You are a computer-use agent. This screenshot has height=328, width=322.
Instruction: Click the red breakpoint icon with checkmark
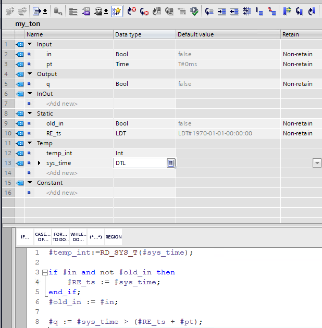(x=132, y=10)
